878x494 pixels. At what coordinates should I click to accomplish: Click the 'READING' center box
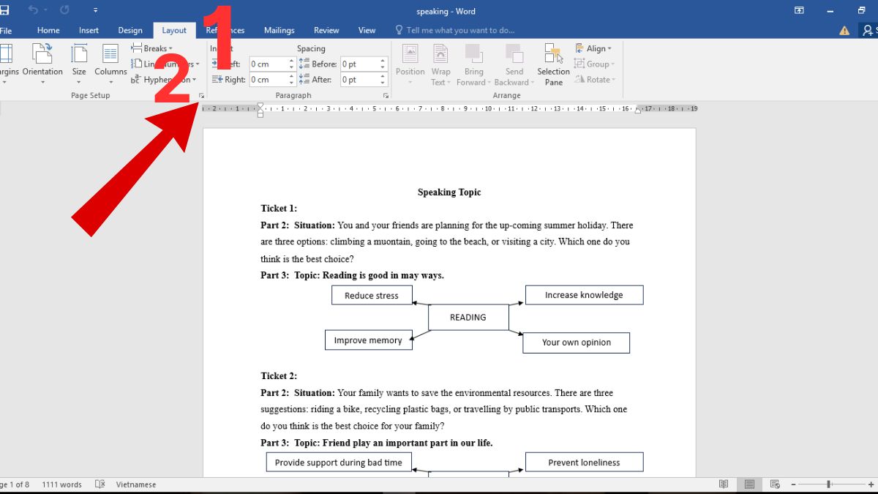point(468,318)
